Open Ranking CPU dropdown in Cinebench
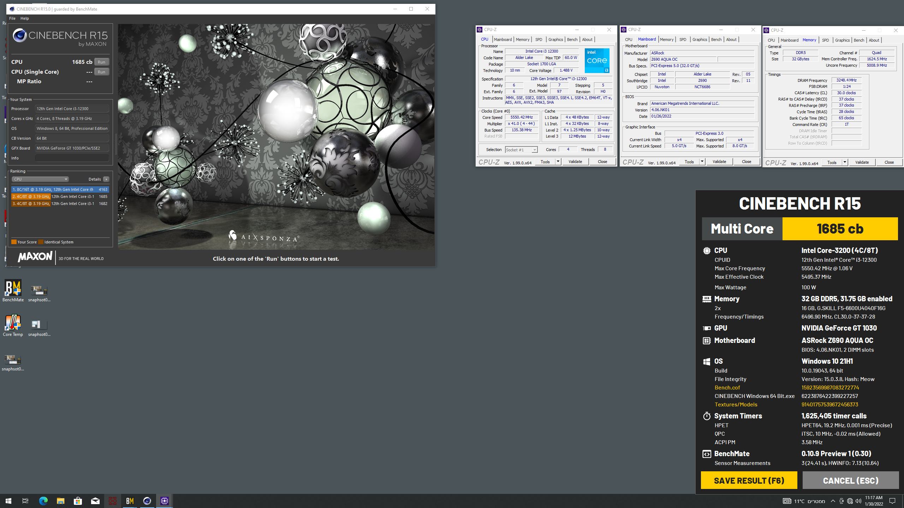Viewport: 904px width, 508px height. tap(40, 179)
